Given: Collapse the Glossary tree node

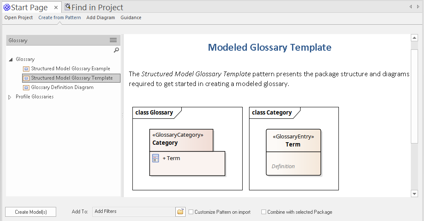Looking at the screenshot, I should click(11, 60).
